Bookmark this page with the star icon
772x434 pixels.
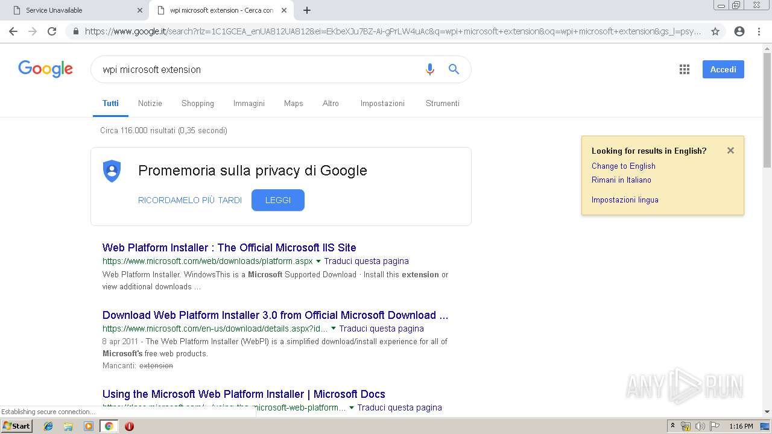click(x=715, y=31)
